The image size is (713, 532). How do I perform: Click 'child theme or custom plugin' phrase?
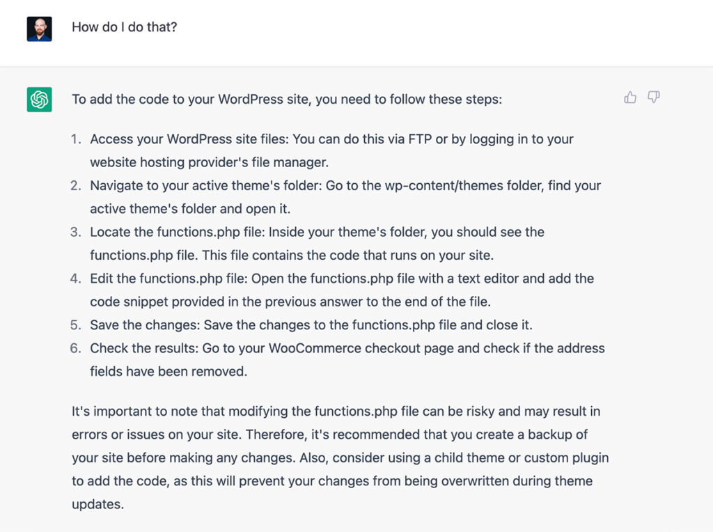522,457
